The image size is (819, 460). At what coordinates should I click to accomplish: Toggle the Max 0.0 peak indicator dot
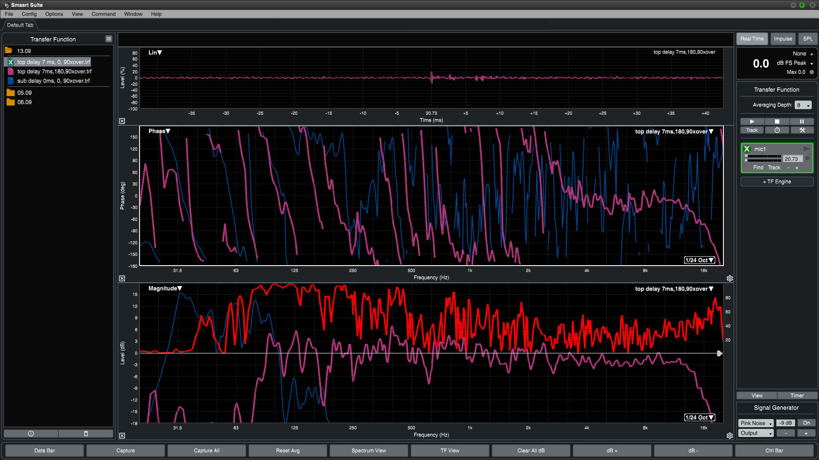click(x=811, y=72)
